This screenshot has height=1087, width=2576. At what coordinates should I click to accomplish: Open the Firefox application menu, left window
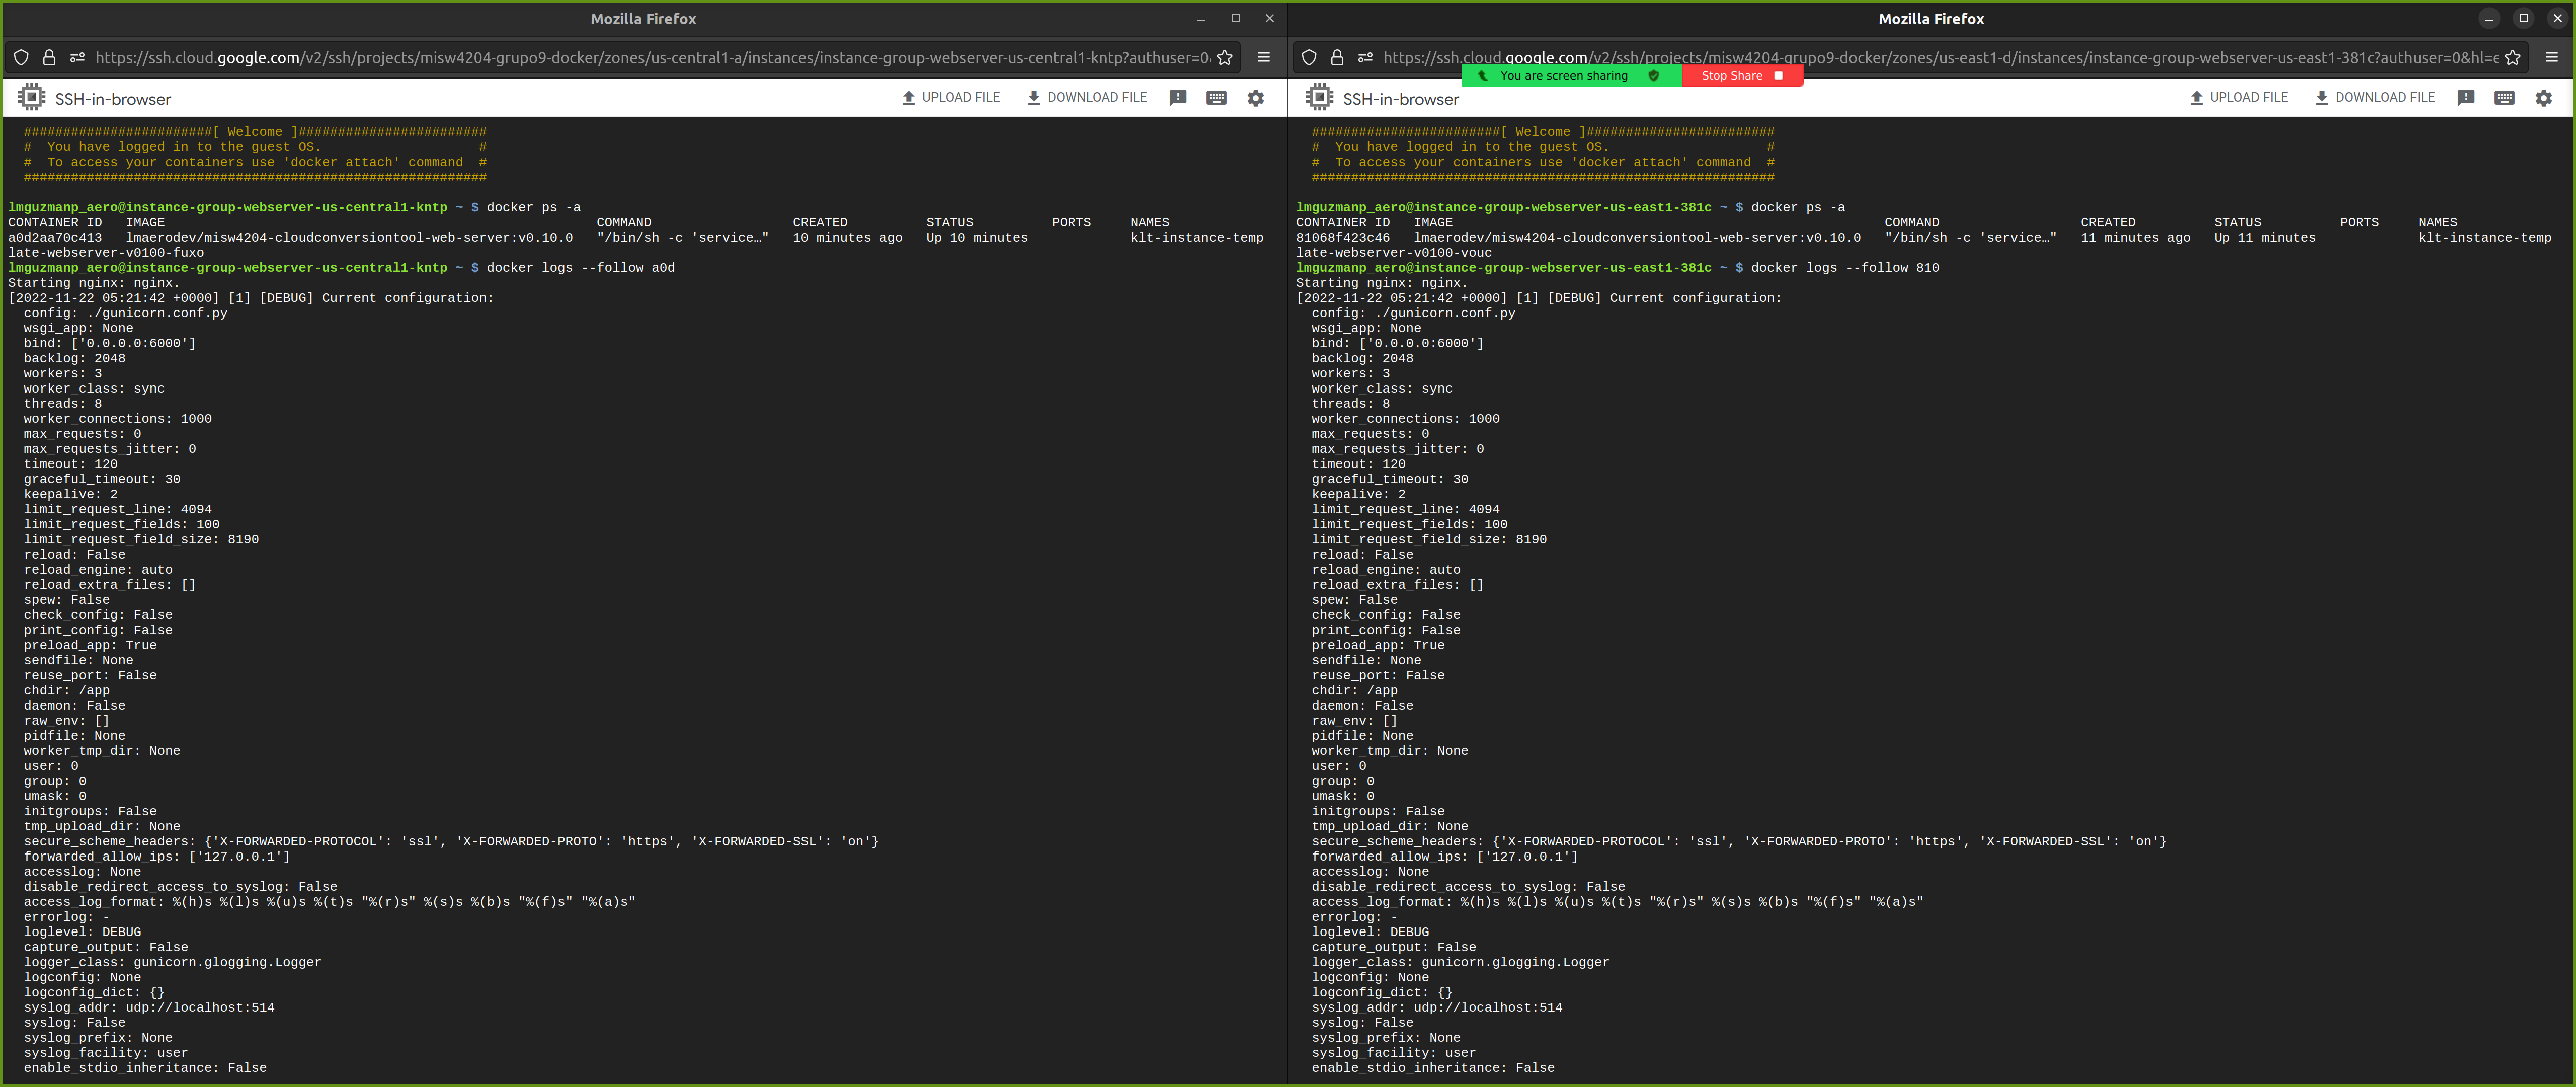click(x=1264, y=57)
